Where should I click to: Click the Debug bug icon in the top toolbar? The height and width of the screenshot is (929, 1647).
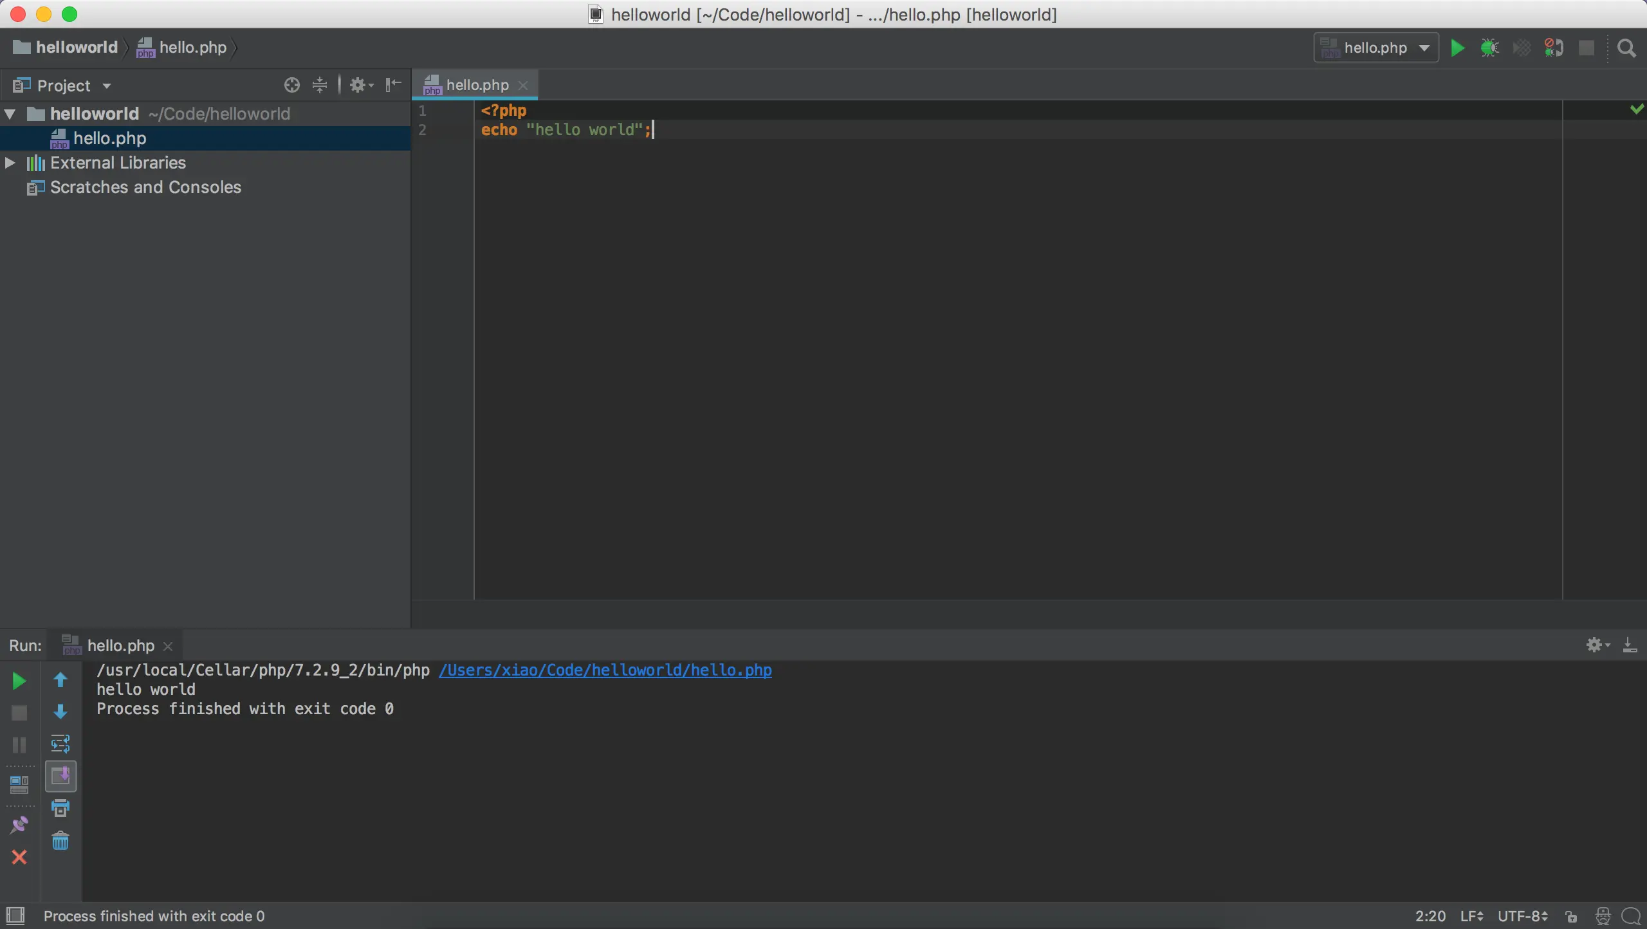coord(1489,48)
